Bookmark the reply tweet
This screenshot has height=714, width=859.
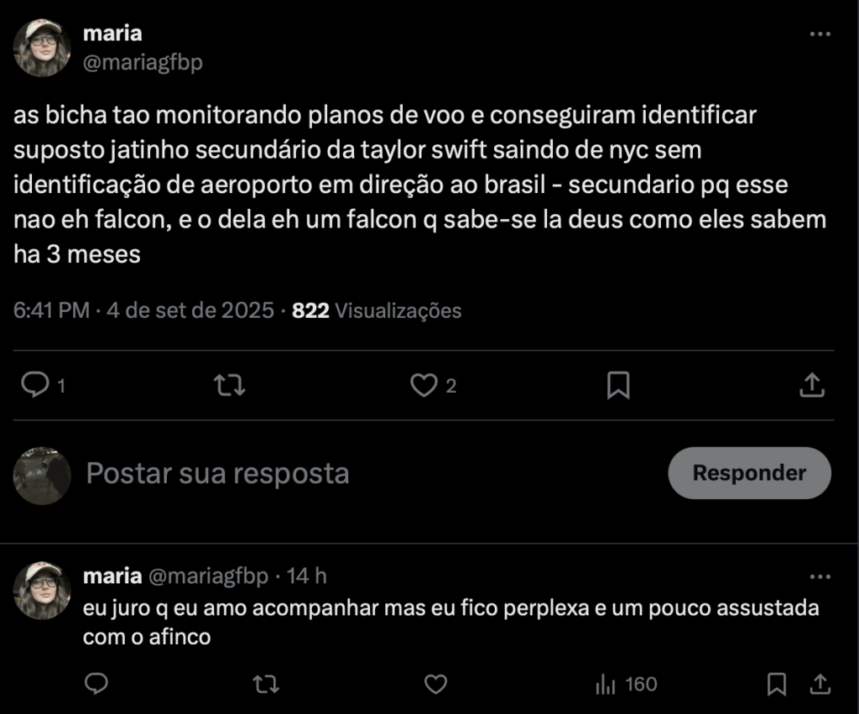click(x=777, y=685)
